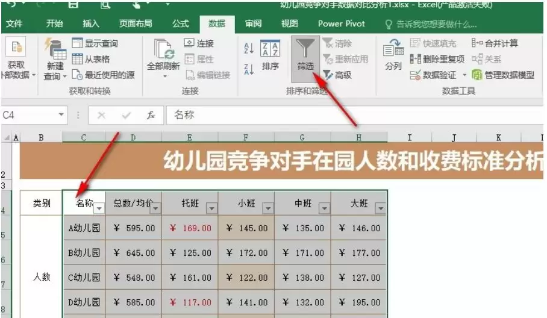
Task: Cancel formula entry with the X icon
Action: 101,115
